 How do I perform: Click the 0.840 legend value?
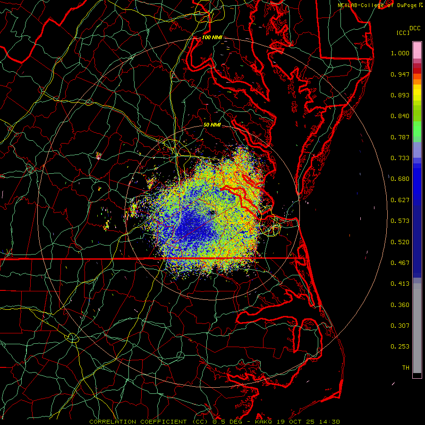click(400, 116)
